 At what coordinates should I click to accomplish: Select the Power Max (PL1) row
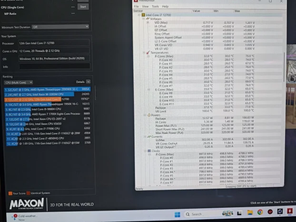coord(205,125)
